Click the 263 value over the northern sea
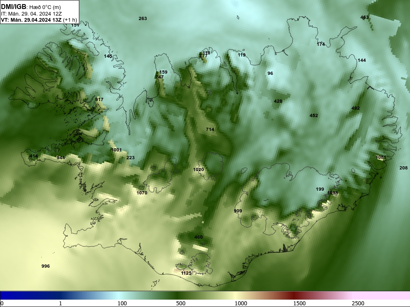This screenshot has width=410, height=307. tap(143, 18)
